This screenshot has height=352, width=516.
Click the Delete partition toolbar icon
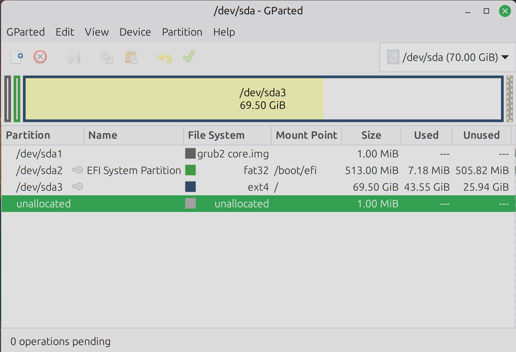(x=40, y=57)
